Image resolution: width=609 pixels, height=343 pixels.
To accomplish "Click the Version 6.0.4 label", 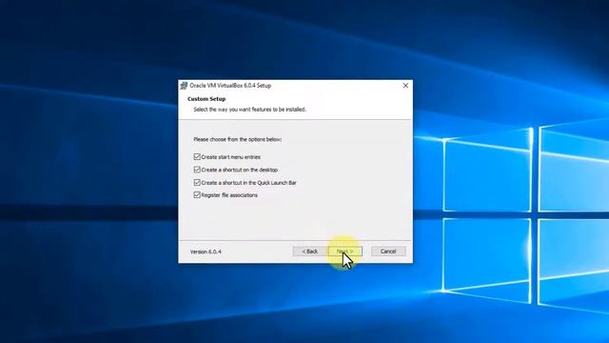I will tap(206, 252).
